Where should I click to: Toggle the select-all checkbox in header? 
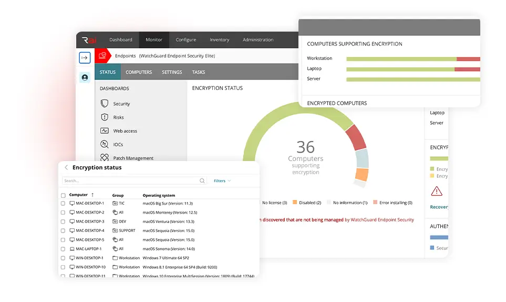63,195
